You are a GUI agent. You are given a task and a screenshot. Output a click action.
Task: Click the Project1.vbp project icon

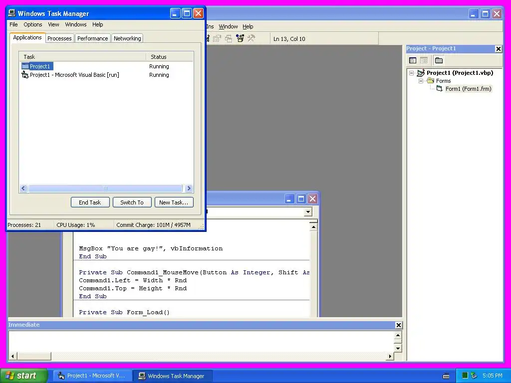[x=421, y=73]
